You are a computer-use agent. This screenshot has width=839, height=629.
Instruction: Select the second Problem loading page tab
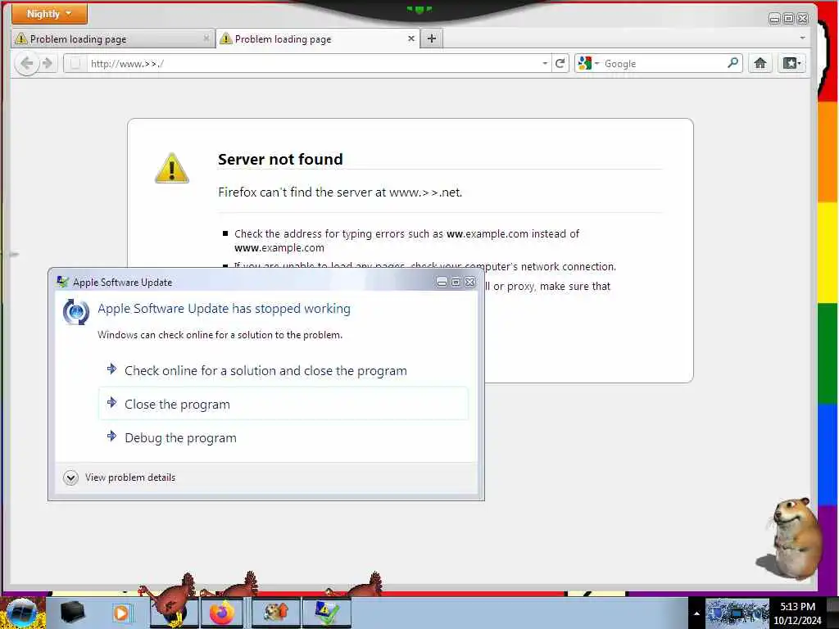click(317, 39)
